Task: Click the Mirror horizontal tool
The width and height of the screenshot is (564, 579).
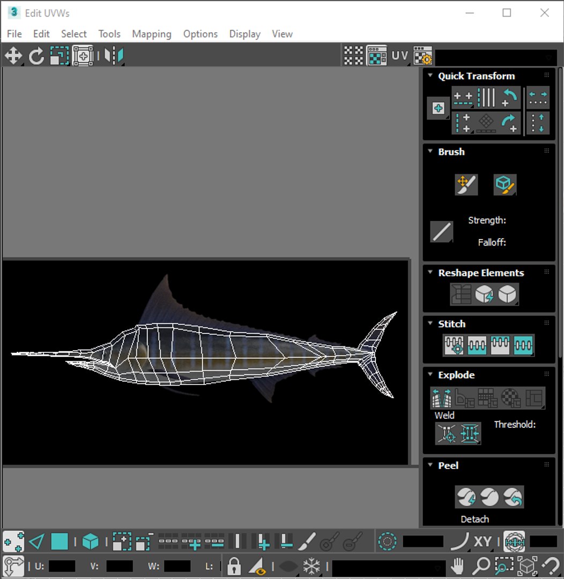Action: [114, 56]
